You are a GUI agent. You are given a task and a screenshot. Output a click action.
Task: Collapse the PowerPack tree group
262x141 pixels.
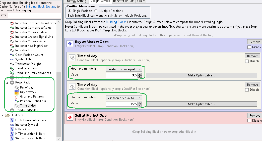pos(7,82)
